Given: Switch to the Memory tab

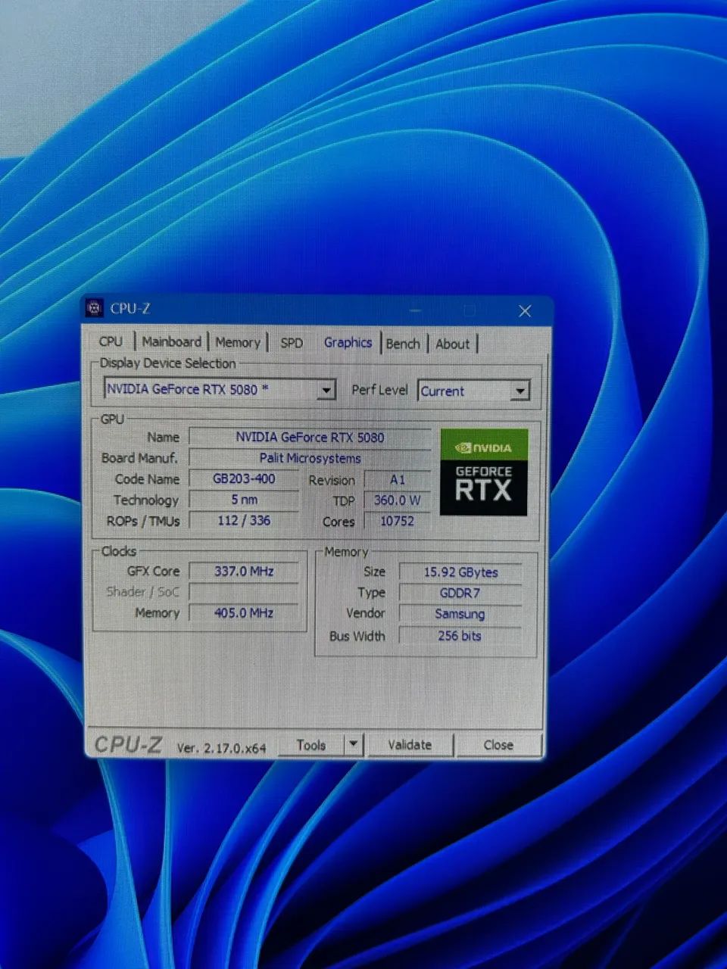Looking at the screenshot, I should 237,342.
